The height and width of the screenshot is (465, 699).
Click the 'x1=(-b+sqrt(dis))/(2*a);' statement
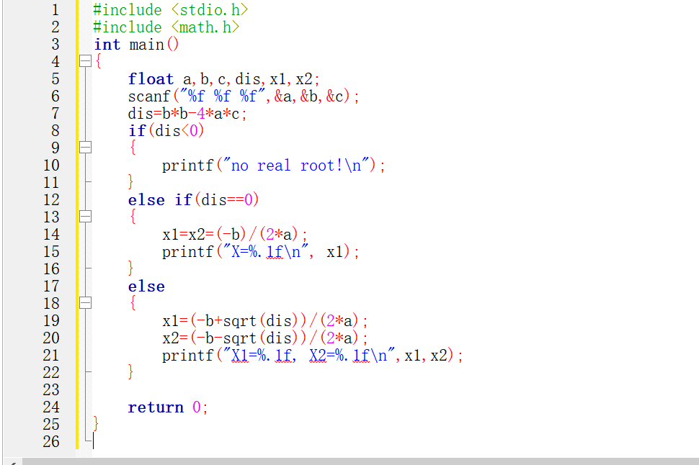pos(264,321)
